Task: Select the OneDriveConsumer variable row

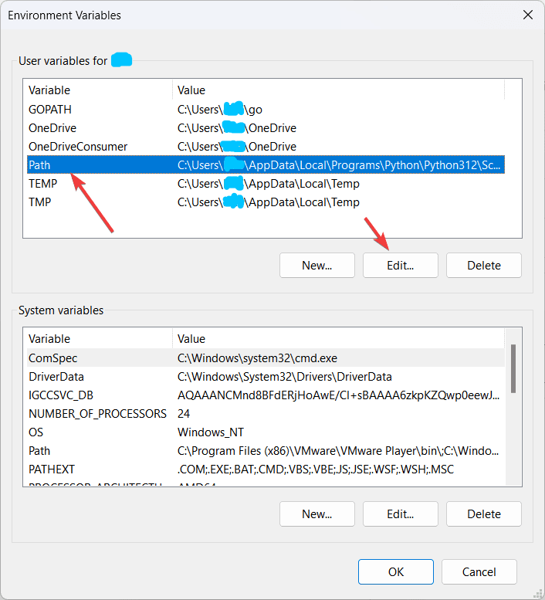Action: click(266, 147)
